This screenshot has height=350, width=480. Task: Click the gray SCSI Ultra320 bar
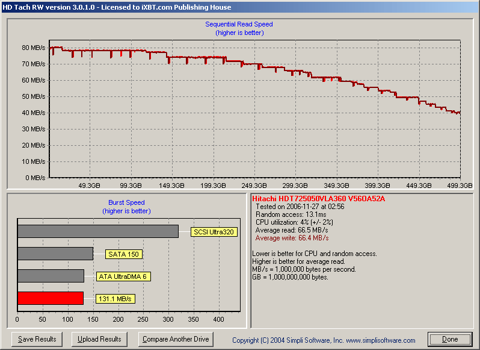98,231
